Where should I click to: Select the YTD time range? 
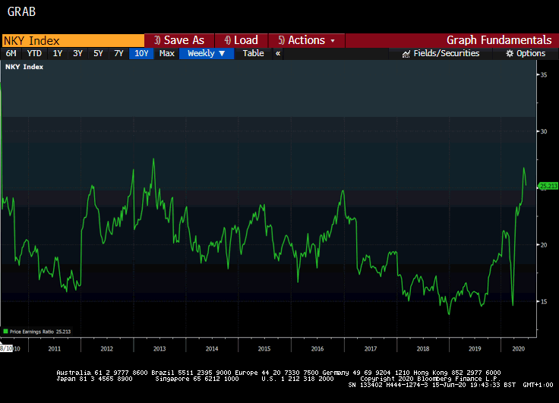(34, 53)
